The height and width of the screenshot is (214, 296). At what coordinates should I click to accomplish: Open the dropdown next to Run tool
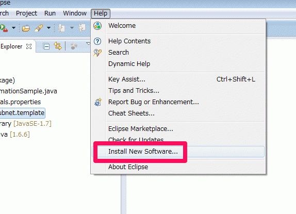point(13,28)
